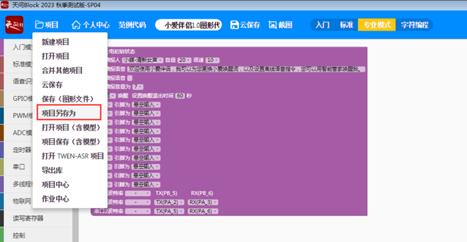Open 范例代码 example code
This screenshot has height=242, width=467.
[132, 25]
